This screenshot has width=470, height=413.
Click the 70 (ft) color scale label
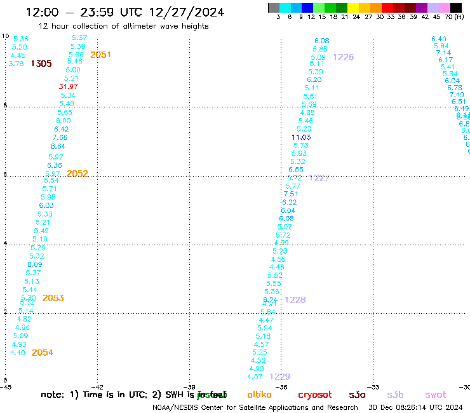tap(454, 17)
